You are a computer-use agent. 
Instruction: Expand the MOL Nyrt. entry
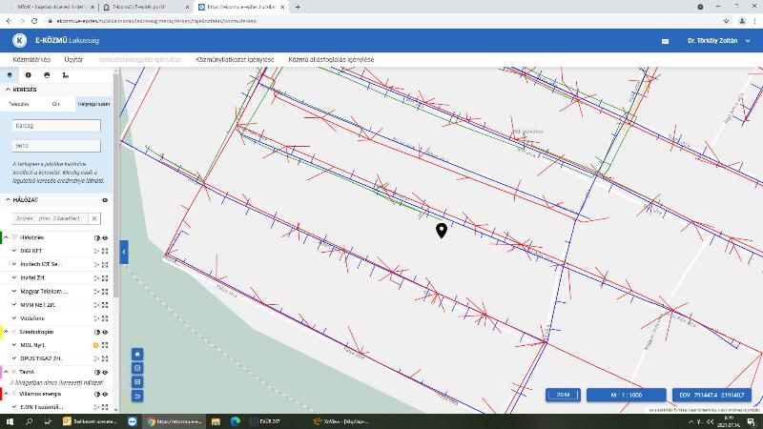coord(14,345)
